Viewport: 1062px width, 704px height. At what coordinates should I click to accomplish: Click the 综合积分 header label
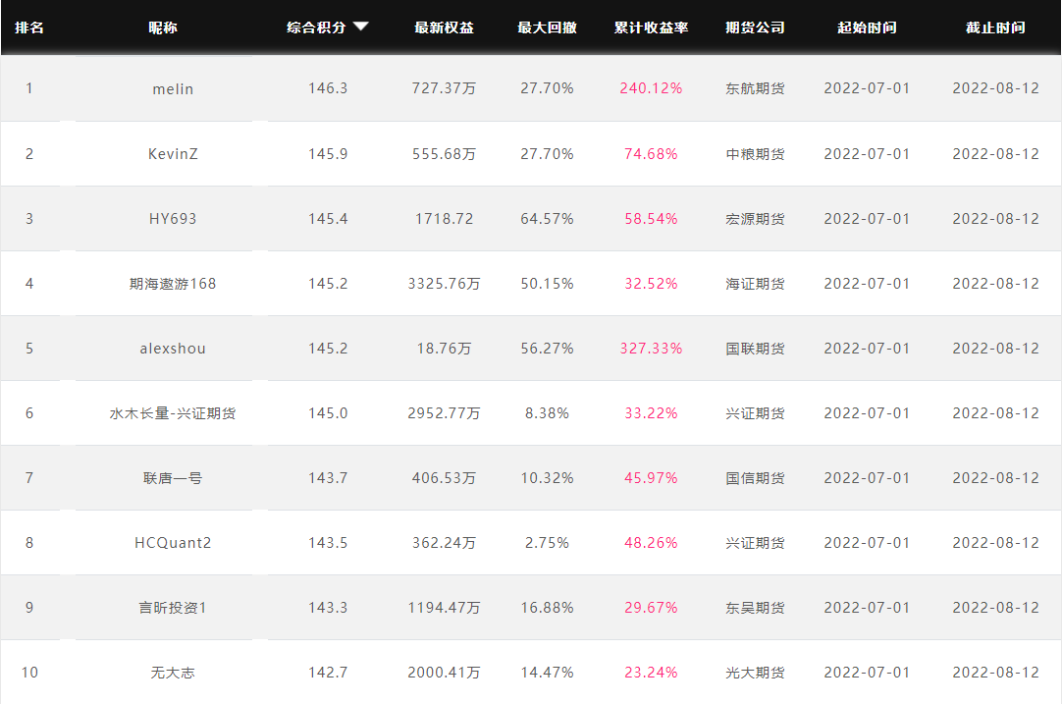(316, 27)
